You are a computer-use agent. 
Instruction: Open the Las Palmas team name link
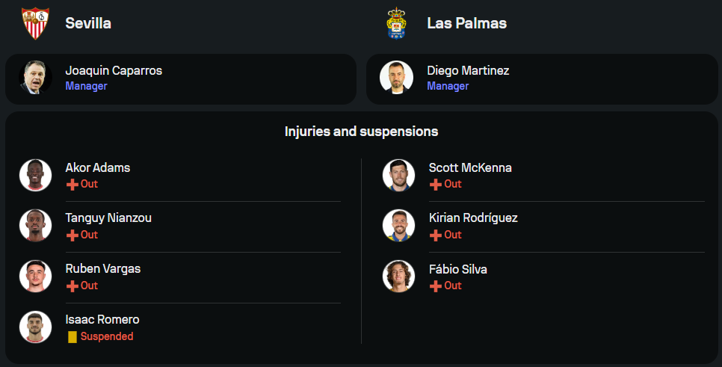pos(466,23)
